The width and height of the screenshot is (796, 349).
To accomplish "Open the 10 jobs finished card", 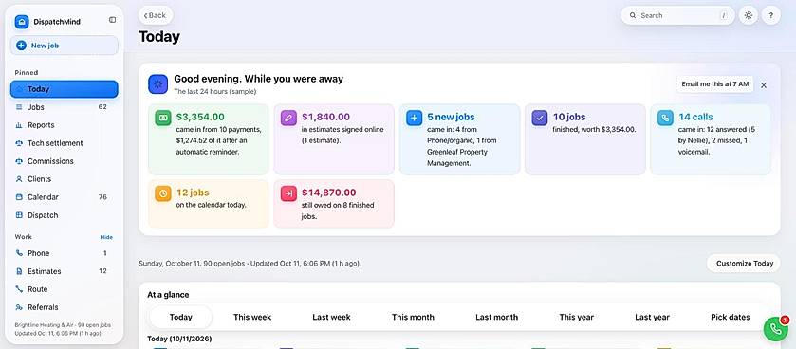I will pos(585,139).
